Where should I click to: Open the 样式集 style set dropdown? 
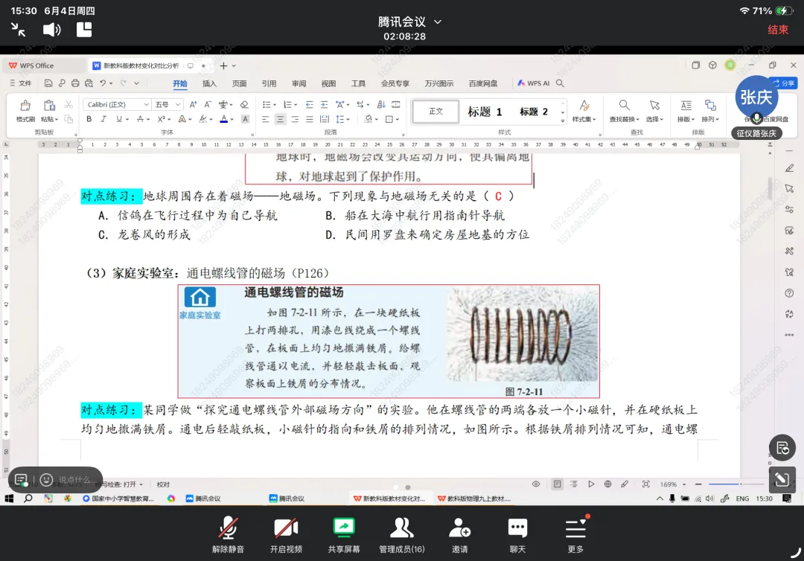tap(584, 111)
